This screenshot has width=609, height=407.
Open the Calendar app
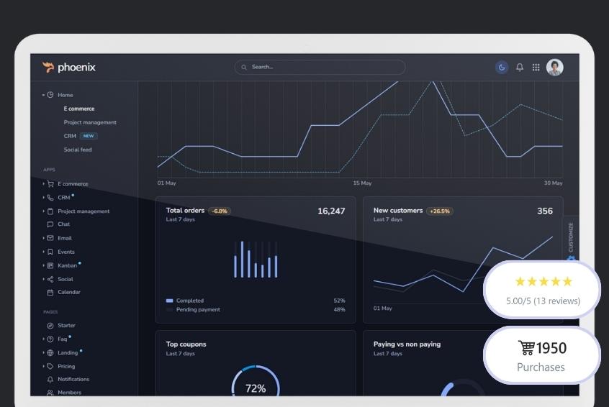click(68, 292)
